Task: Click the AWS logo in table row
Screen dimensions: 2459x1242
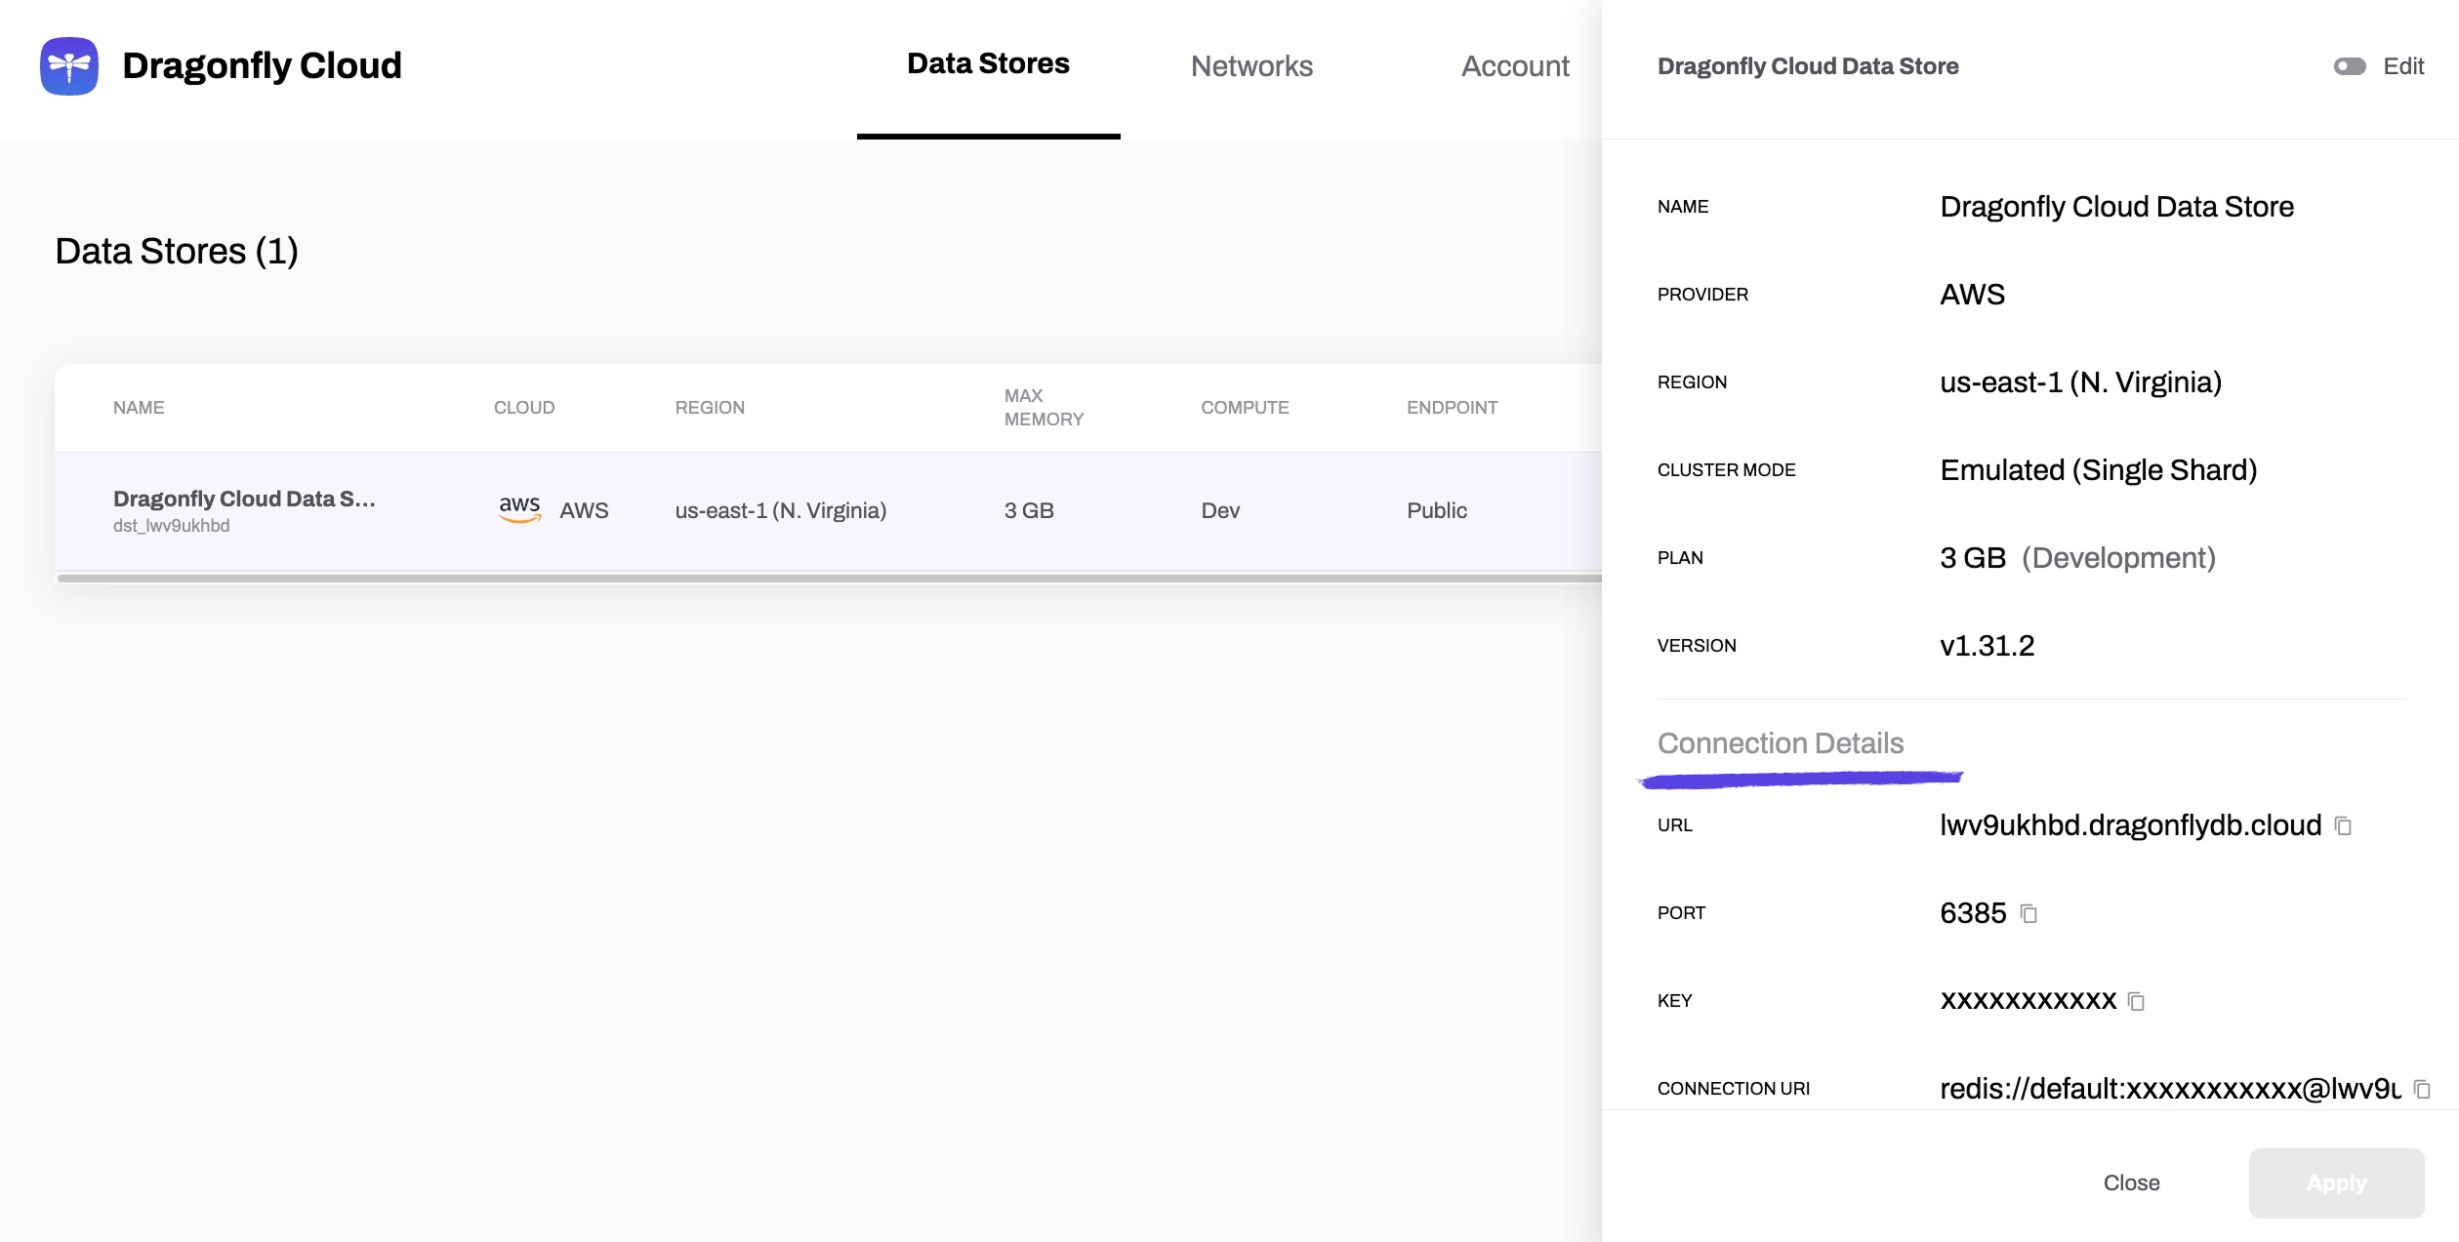Action: tap(519, 509)
